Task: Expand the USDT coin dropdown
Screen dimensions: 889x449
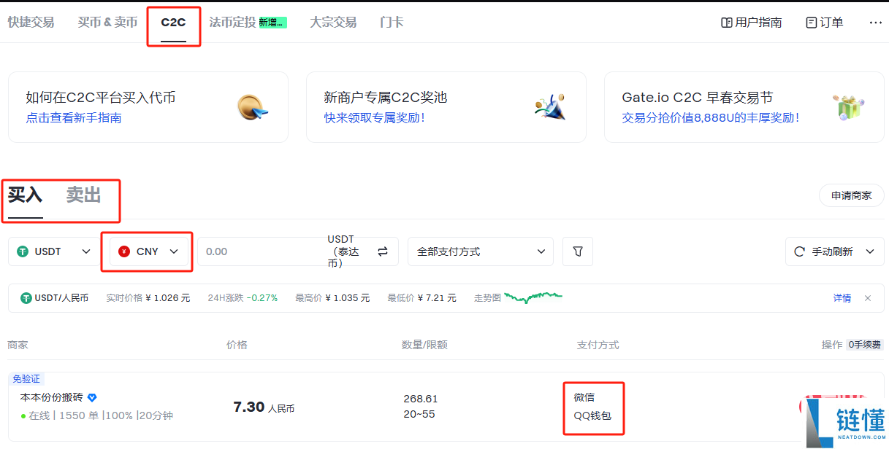Action: 54,251
